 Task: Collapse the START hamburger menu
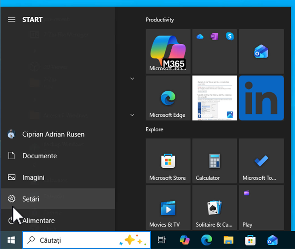pyautogui.click(x=12, y=20)
